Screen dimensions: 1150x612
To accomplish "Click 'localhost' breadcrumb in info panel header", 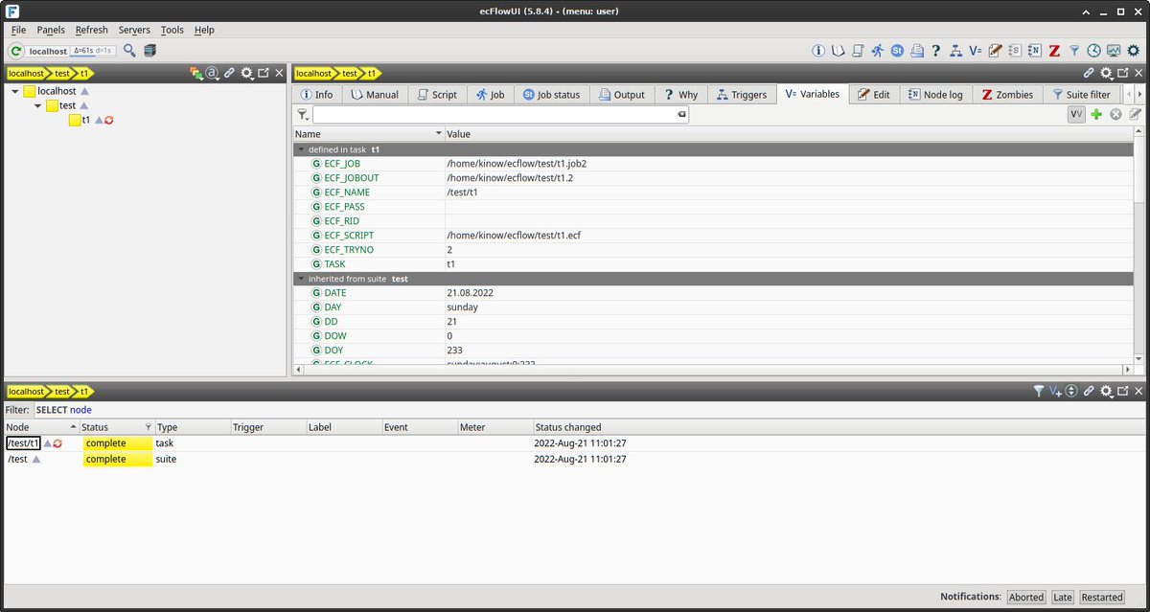I will tap(313, 73).
